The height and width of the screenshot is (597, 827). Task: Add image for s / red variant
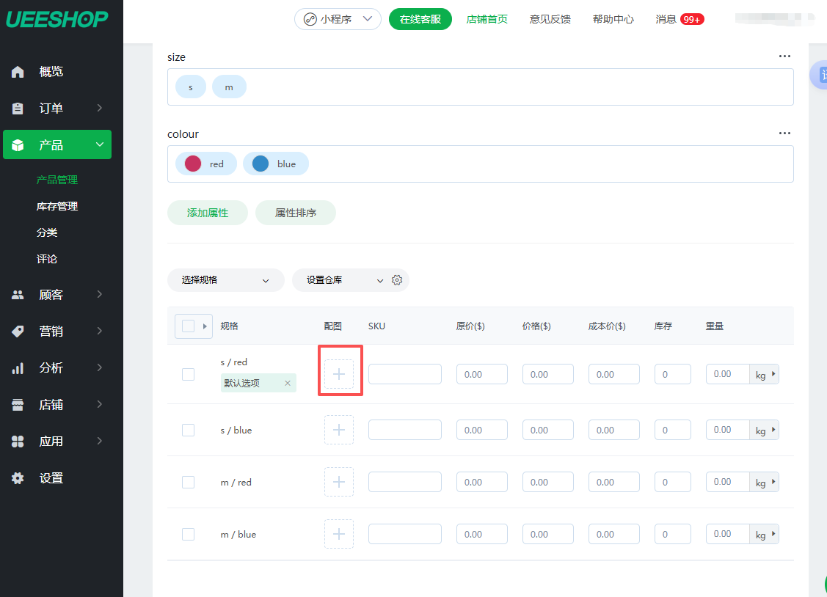[339, 374]
